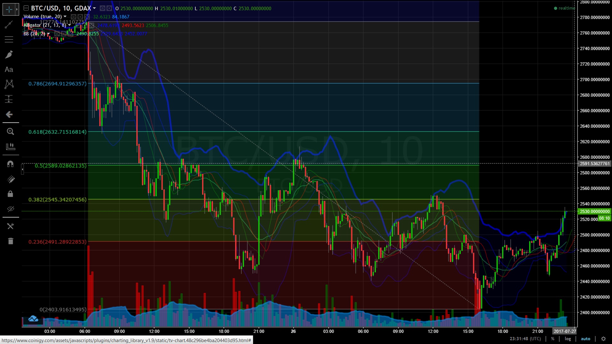Toggle stay in drawing mode pencil
612x344 pixels.
coord(10,179)
